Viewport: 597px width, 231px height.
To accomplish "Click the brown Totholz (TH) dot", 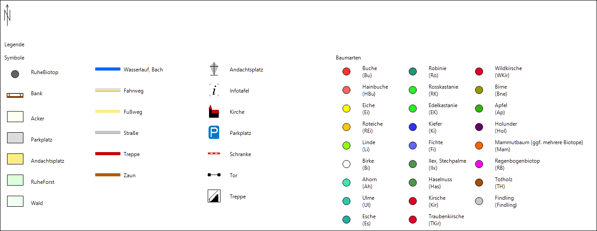I will (x=479, y=183).
